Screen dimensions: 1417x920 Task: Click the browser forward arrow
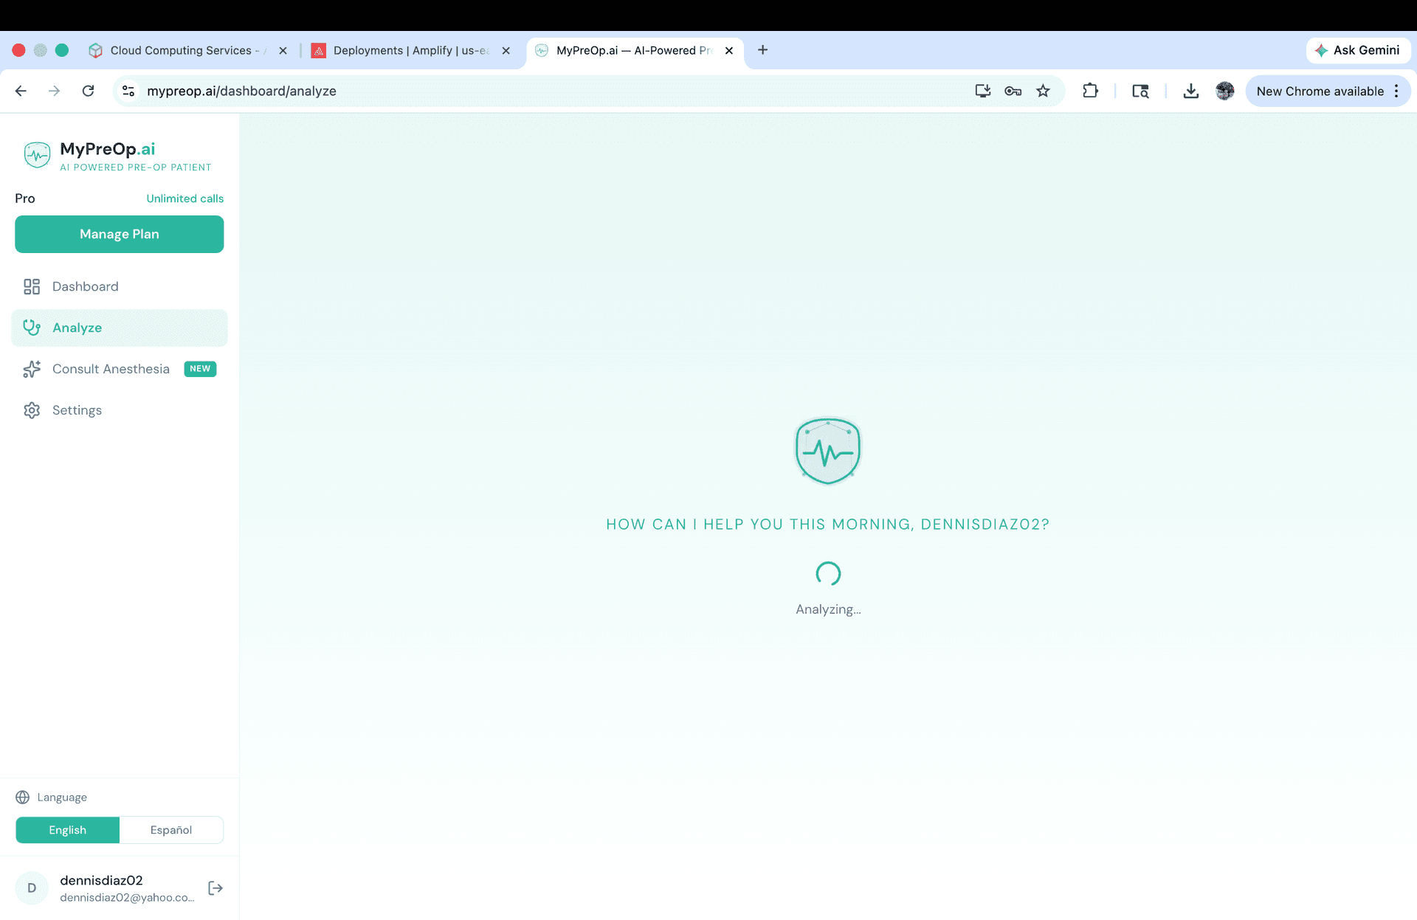[x=54, y=91]
